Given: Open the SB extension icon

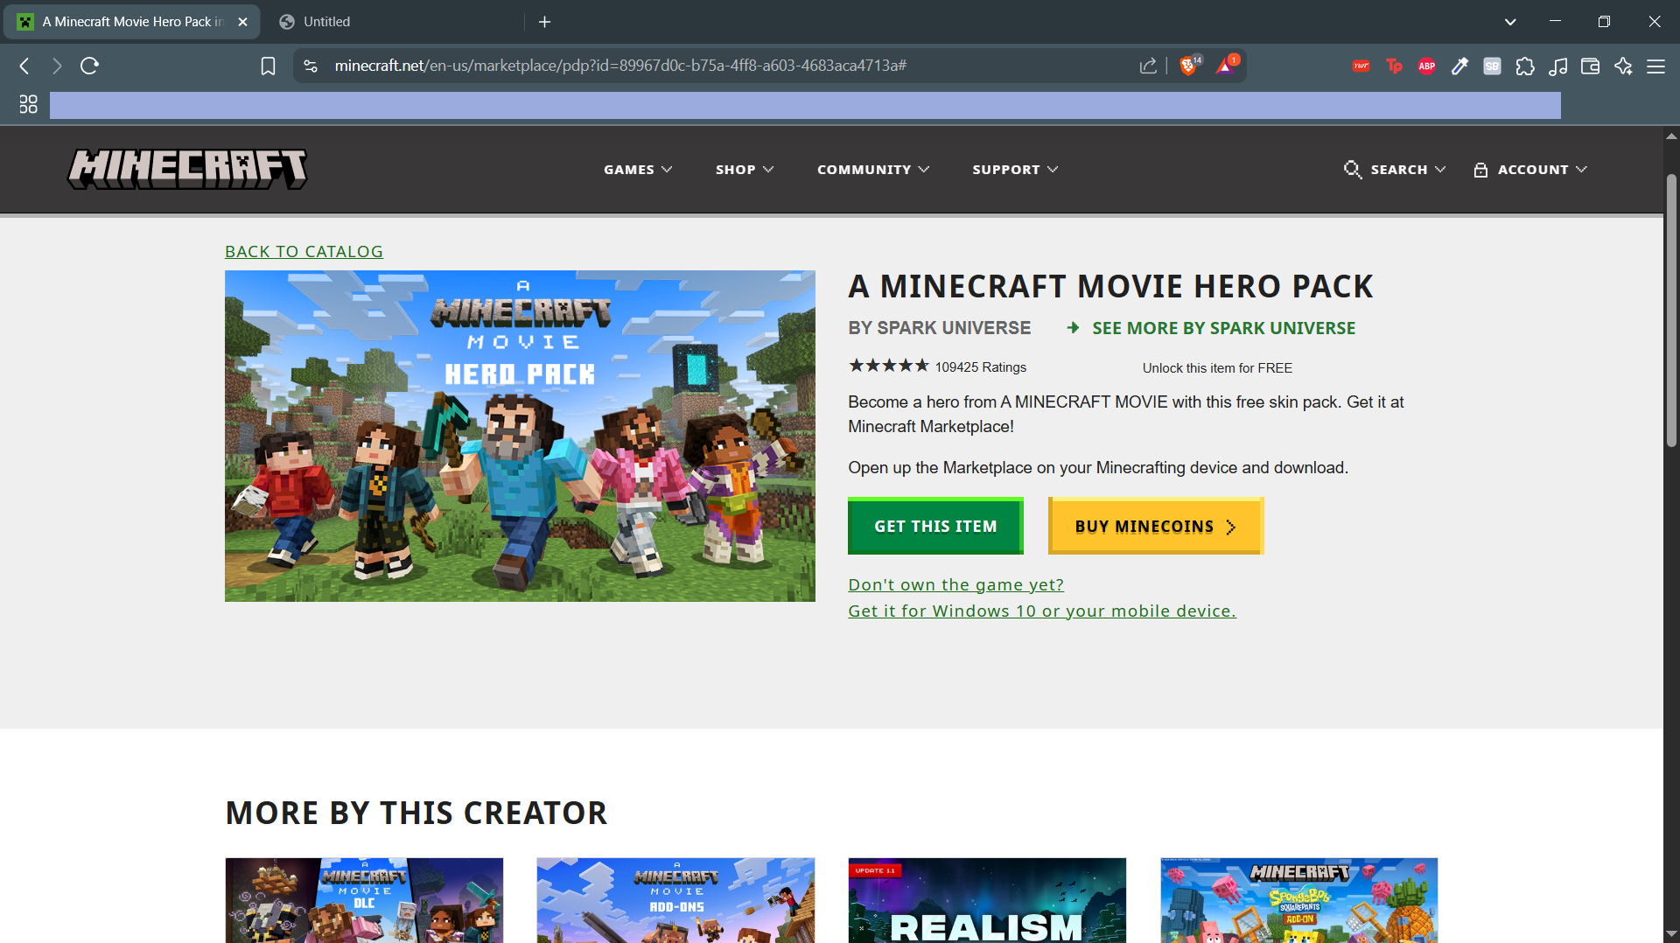Looking at the screenshot, I should click(x=1492, y=66).
